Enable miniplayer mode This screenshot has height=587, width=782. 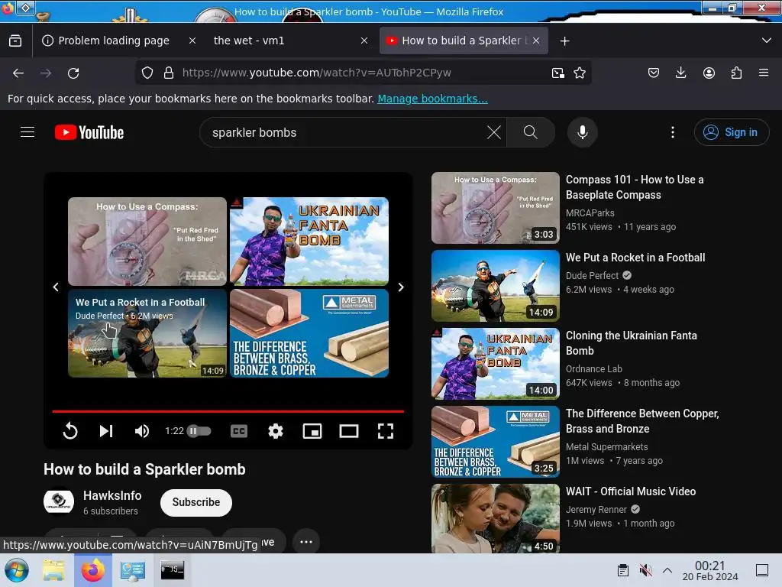tap(312, 431)
